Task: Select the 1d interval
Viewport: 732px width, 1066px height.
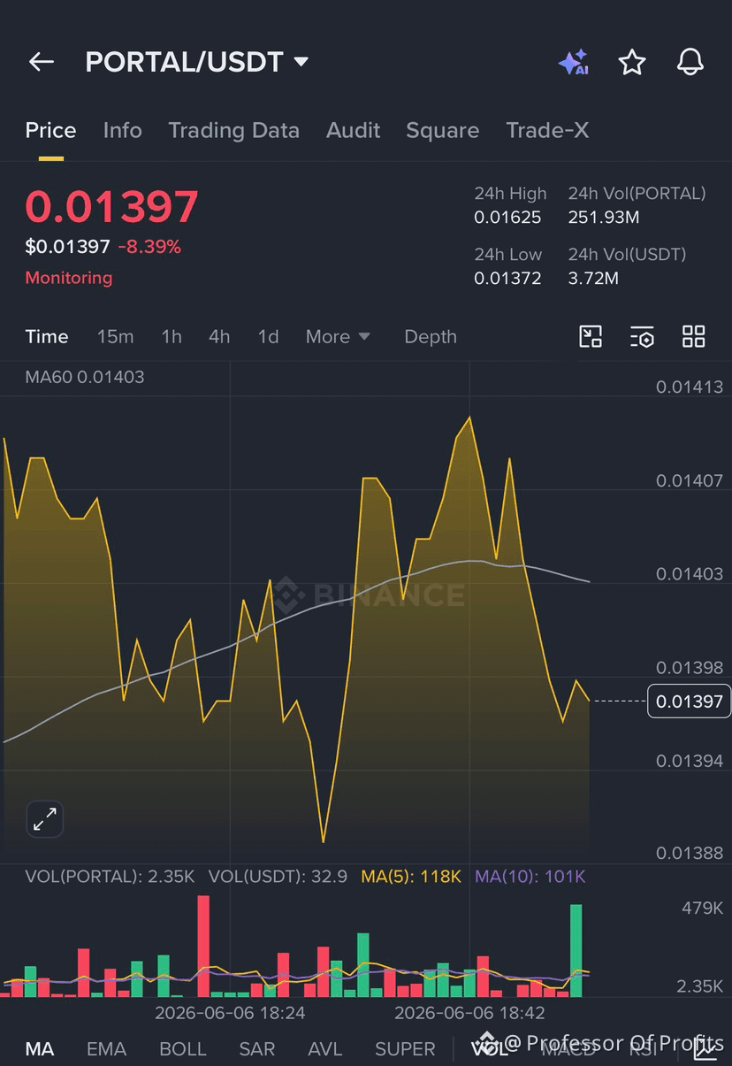Action: 268,336
